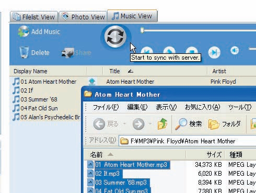Switch to the Photo View tab

[83, 17]
